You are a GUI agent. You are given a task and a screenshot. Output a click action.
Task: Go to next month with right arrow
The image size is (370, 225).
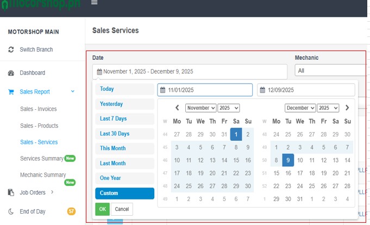click(x=347, y=108)
